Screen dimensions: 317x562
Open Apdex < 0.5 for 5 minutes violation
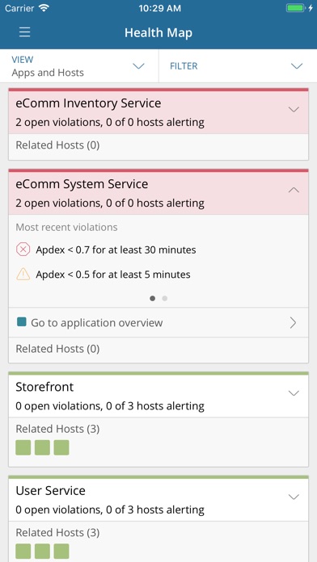(112, 275)
